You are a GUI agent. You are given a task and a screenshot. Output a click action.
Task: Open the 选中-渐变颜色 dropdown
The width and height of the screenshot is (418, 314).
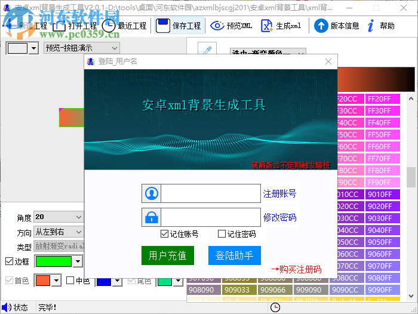pyautogui.click(x=268, y=51)
